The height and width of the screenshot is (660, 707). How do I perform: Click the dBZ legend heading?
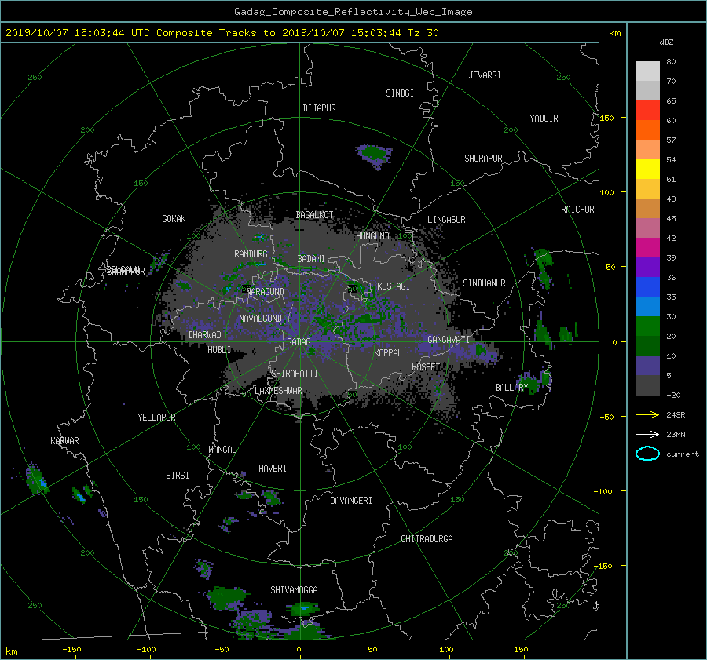pos(666,42)
